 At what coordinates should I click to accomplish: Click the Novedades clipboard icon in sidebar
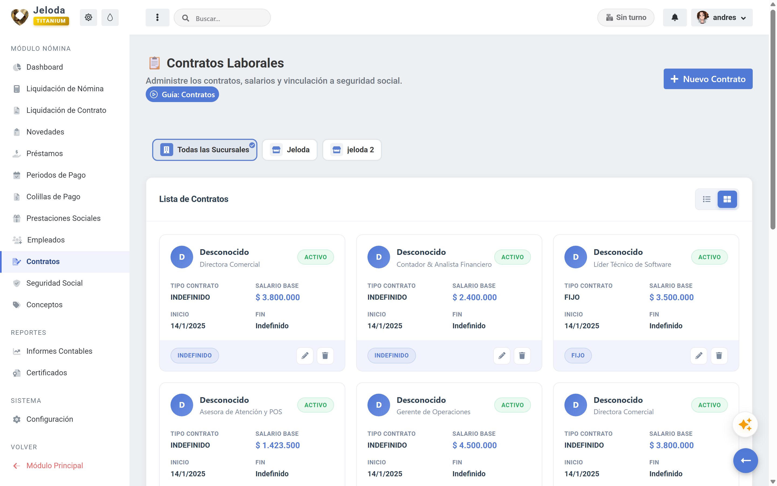click(17, 132)
